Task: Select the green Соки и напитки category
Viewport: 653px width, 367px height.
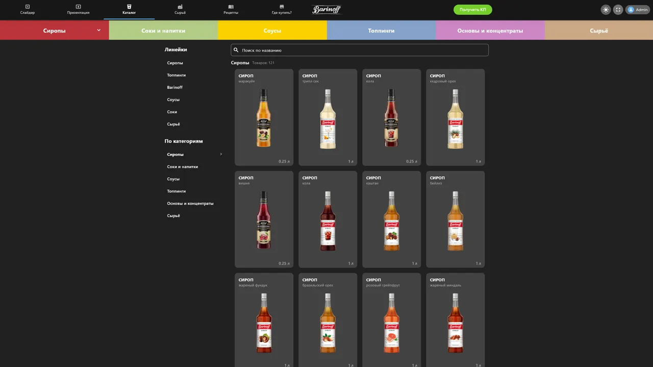Action: (163, 31)
